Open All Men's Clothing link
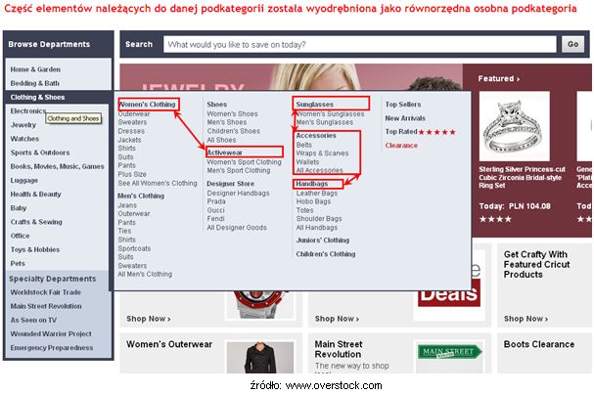594x394 pixels. tap(145, 274)
